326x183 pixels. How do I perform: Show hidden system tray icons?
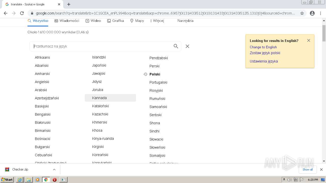pyautogui.click(x=284, y=180)
